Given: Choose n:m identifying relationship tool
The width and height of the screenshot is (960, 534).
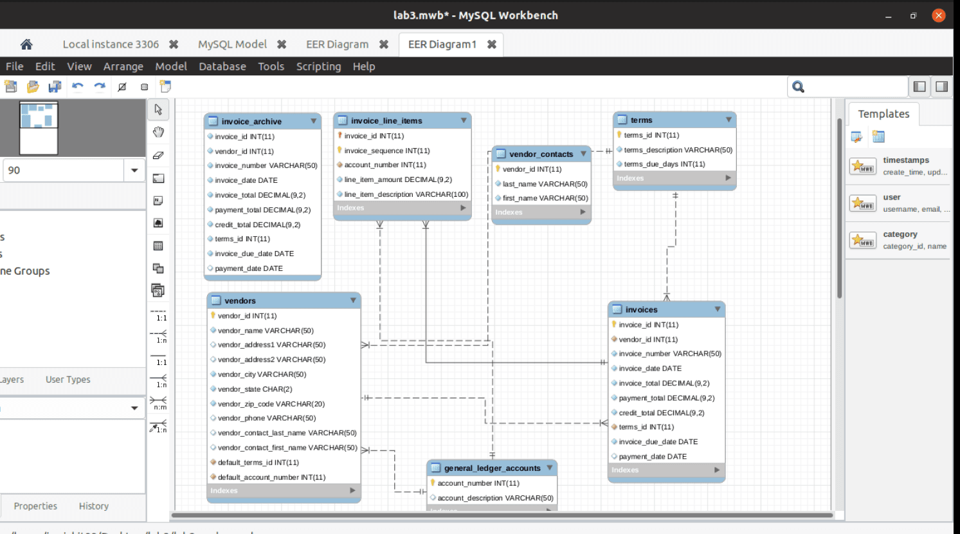Looking at the screenshot, I should 158,403.
